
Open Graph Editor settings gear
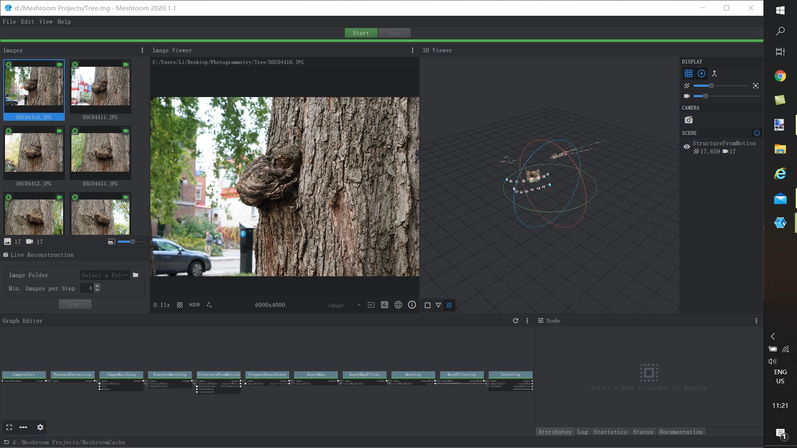40,427
